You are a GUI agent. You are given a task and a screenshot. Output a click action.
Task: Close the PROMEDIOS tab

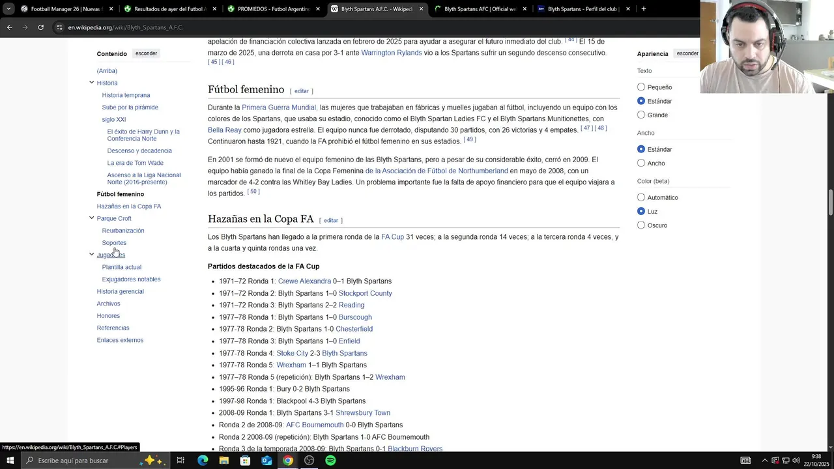coord(318,9)
